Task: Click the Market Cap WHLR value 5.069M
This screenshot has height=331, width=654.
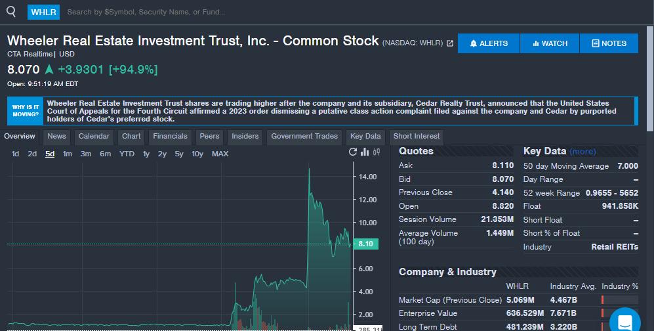Action: [x=520, y=299]
